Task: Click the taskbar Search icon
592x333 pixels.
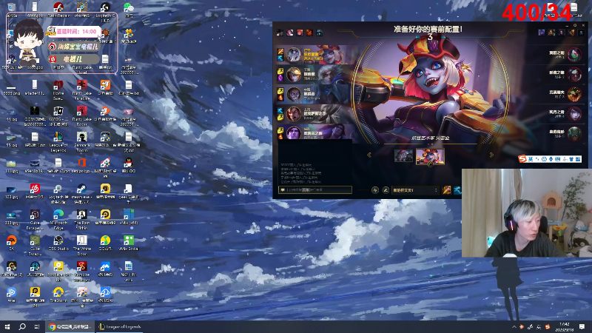Action: click(x=22, y=326)
